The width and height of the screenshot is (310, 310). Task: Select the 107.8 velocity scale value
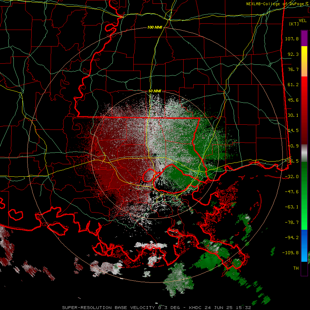coord(292,39)
